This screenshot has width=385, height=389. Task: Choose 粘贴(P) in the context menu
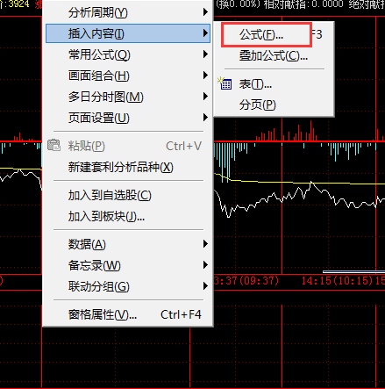(128, 146)
